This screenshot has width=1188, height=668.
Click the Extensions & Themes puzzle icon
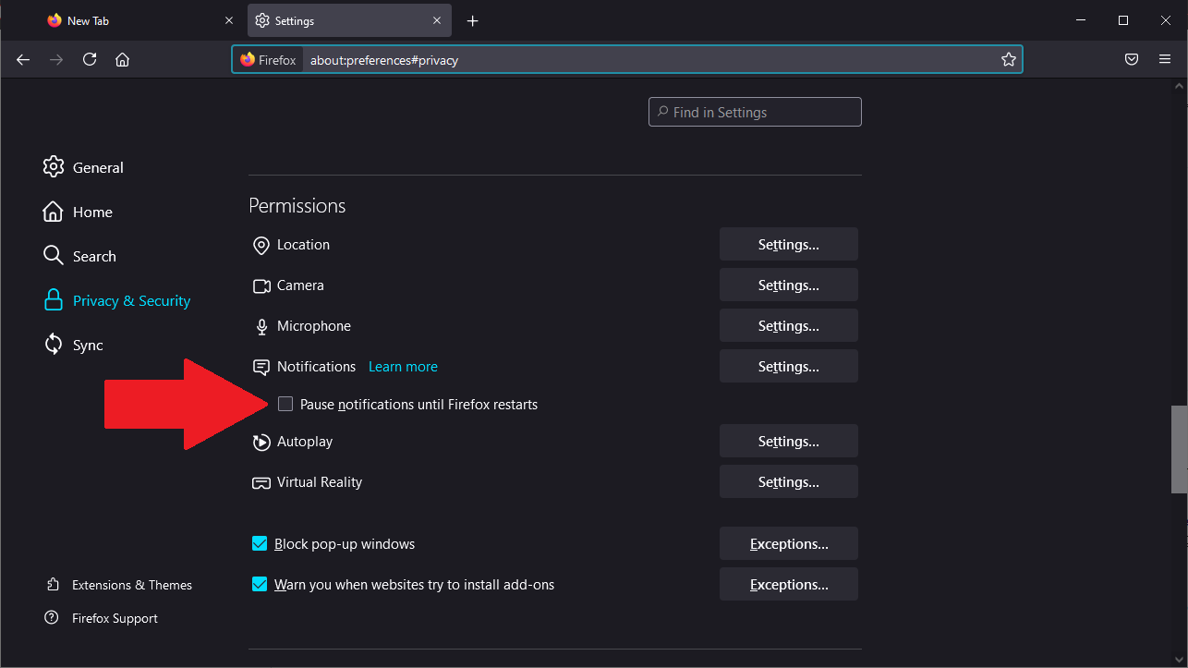tap(52, 585)
